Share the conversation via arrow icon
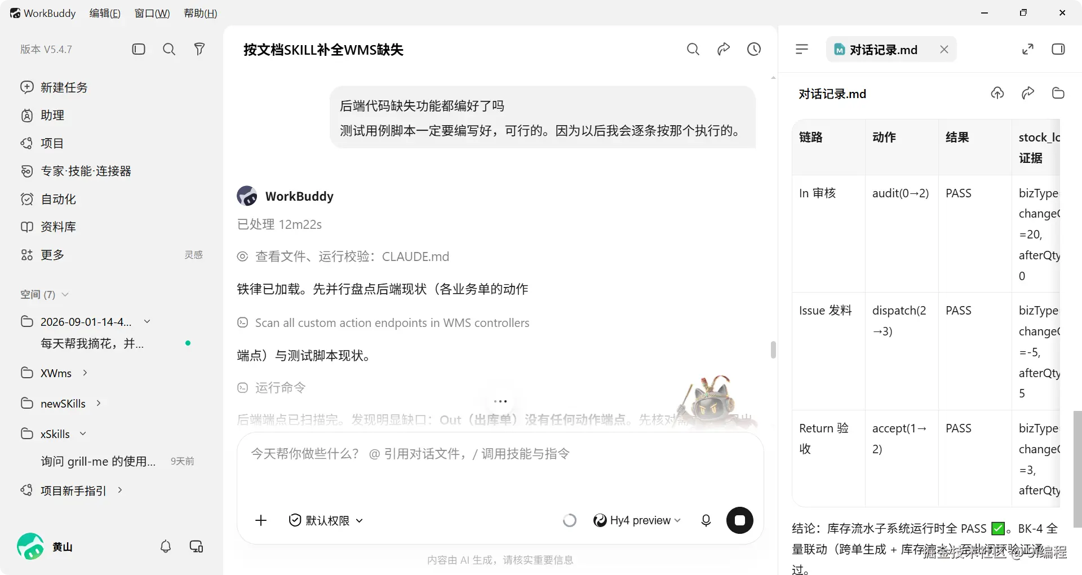 coord(724,50)
